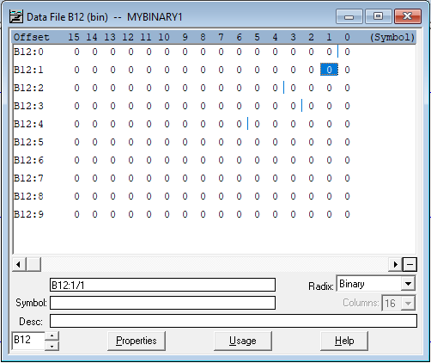Click the data file icon in title bar
This screenshot has height=363, width=431.
[x=16, y=16]
